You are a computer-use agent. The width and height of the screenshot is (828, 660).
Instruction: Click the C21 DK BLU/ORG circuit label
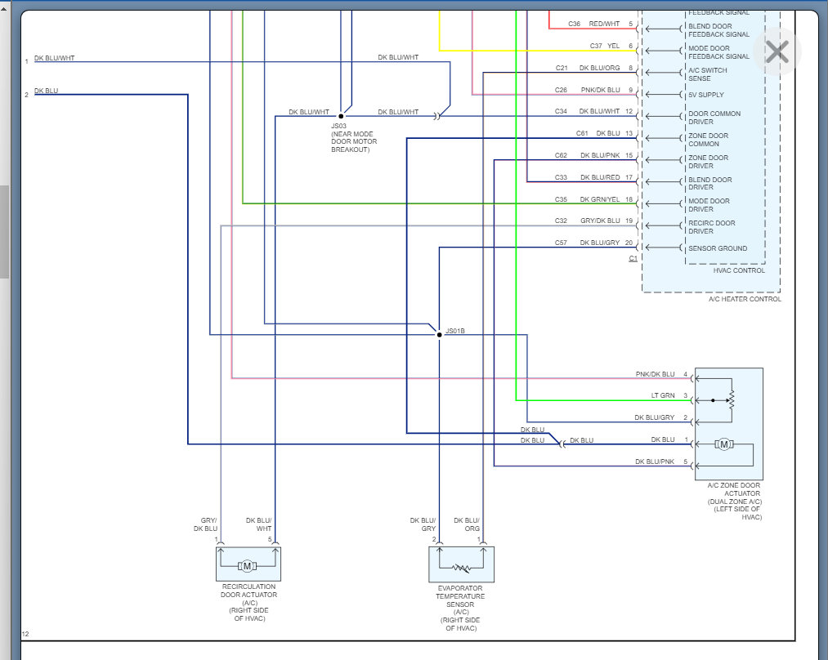coord(588,68)
